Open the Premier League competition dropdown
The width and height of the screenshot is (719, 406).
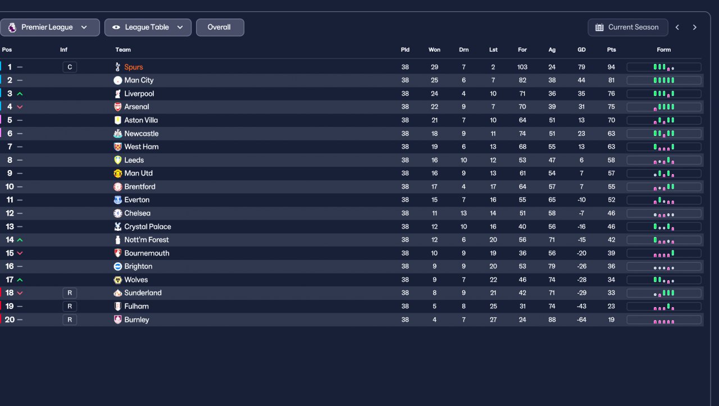coord(49,28)
